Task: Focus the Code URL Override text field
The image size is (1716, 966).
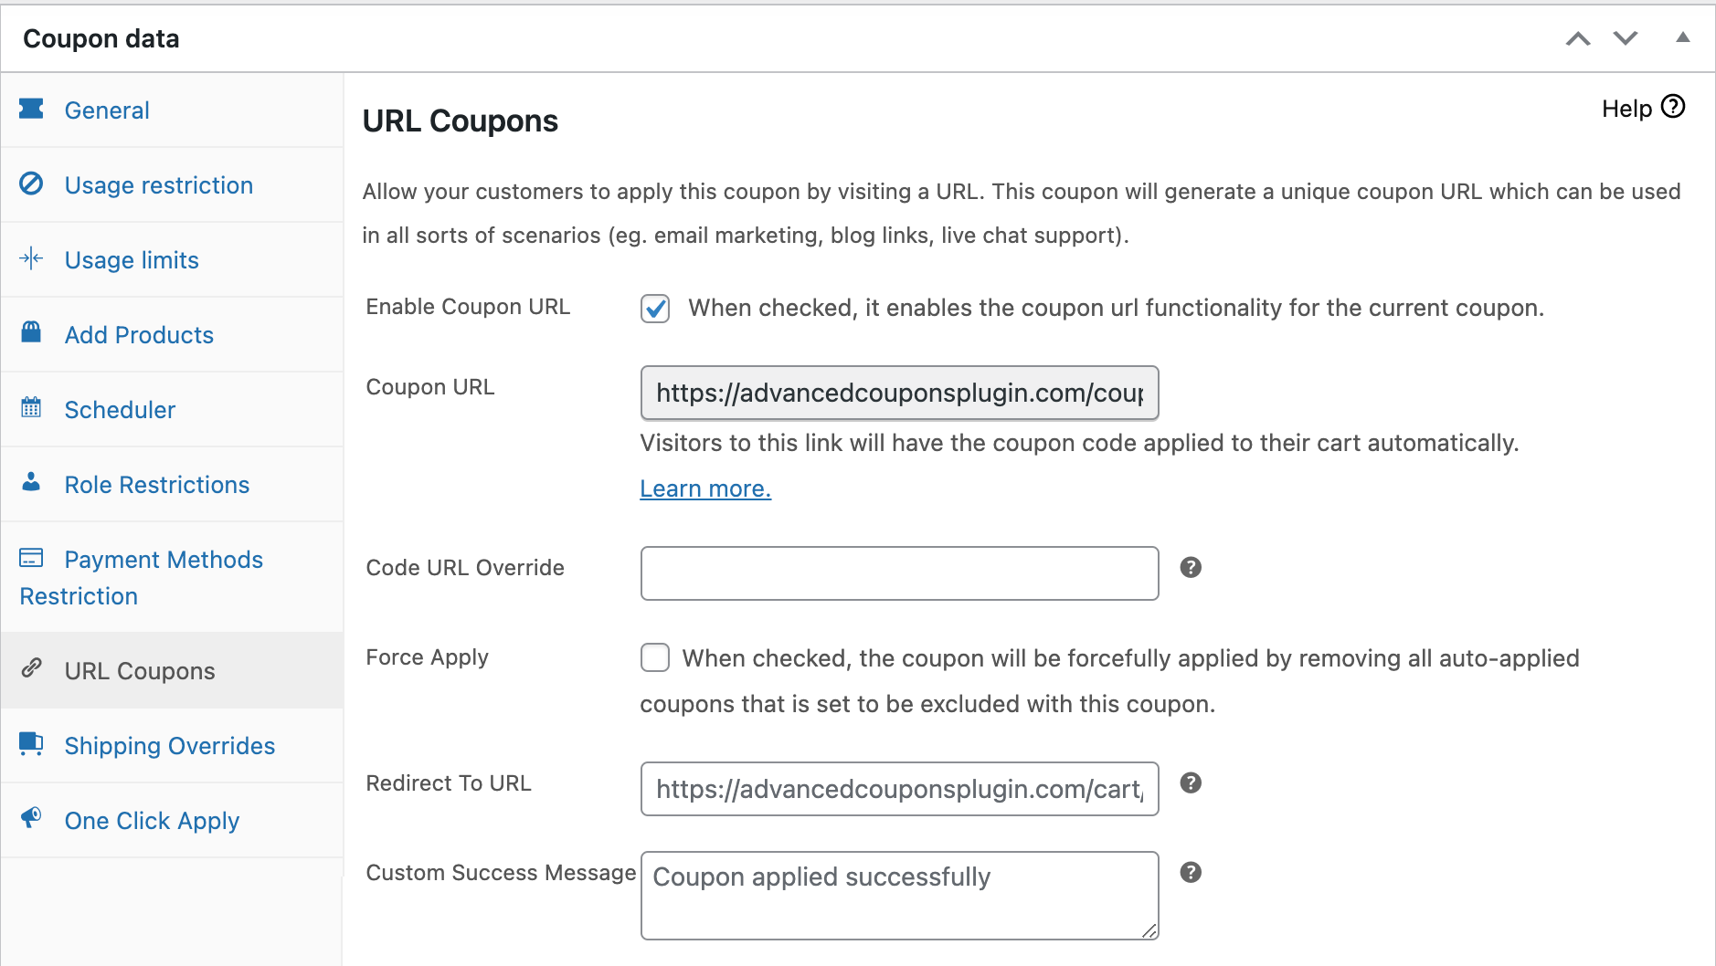Action: pyautogui.click(x=899, y=573)
